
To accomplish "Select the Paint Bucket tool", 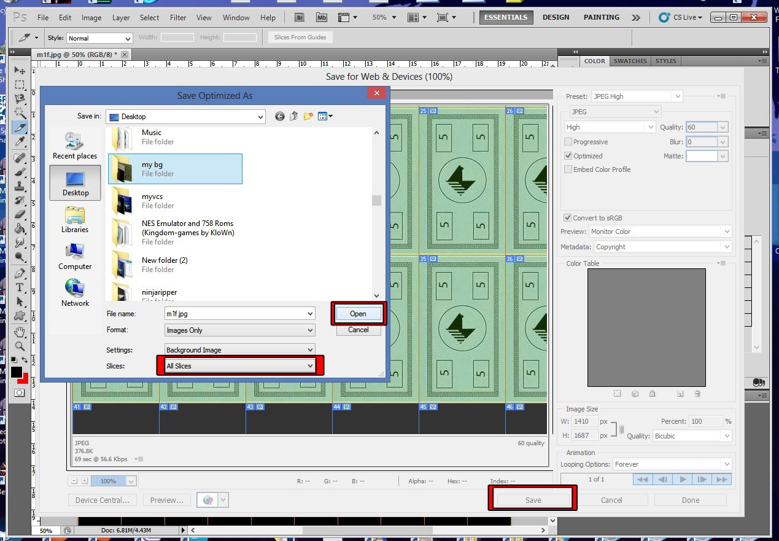I will [20, 229].
